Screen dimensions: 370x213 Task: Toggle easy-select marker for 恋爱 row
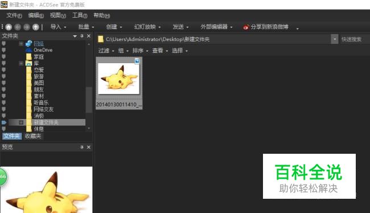coord(3,70)
